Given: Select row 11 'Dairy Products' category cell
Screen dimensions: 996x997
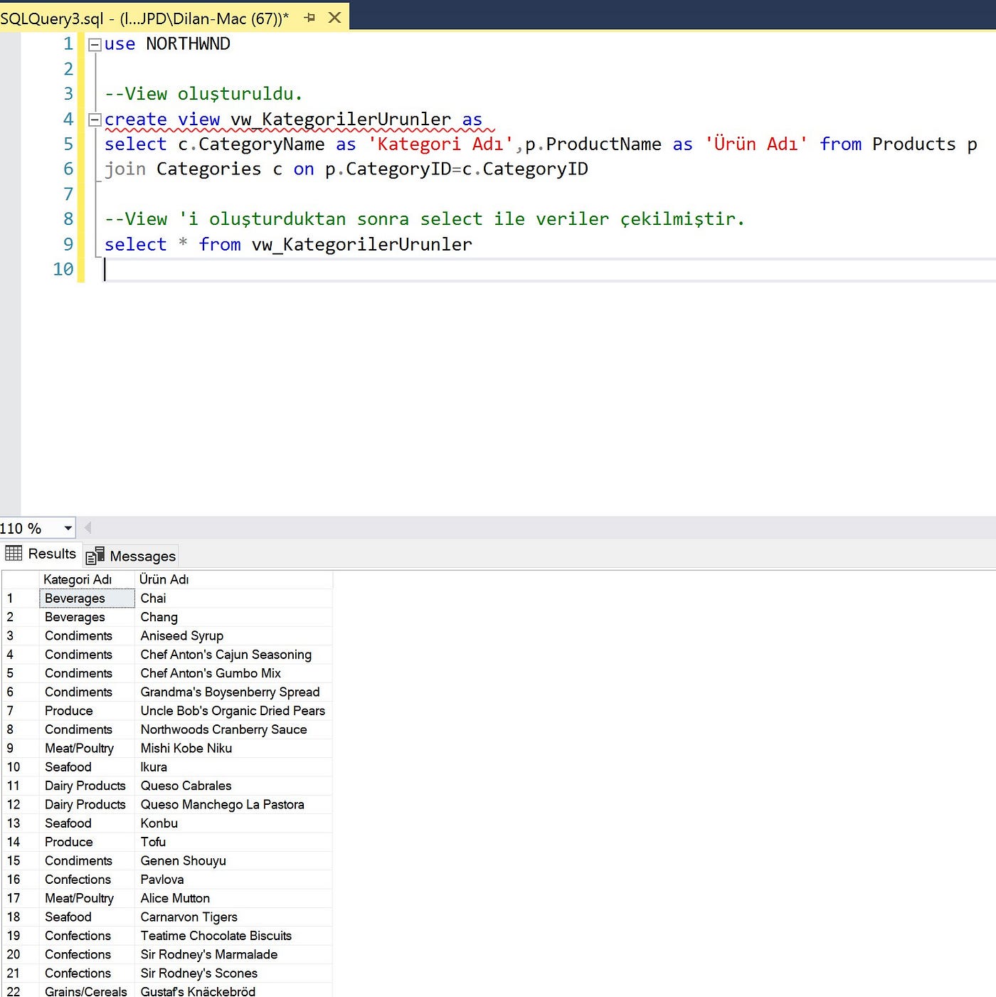Looking at the screenshot, I should [87, 786].
